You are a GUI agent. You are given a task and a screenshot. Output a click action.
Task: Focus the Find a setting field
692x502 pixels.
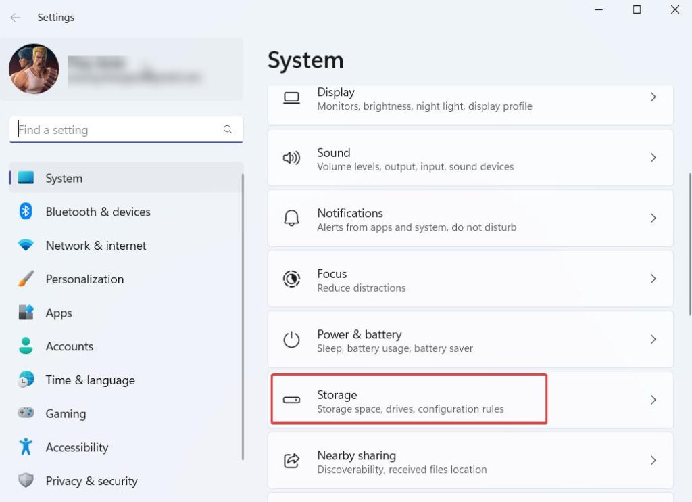tap(126, 129)
